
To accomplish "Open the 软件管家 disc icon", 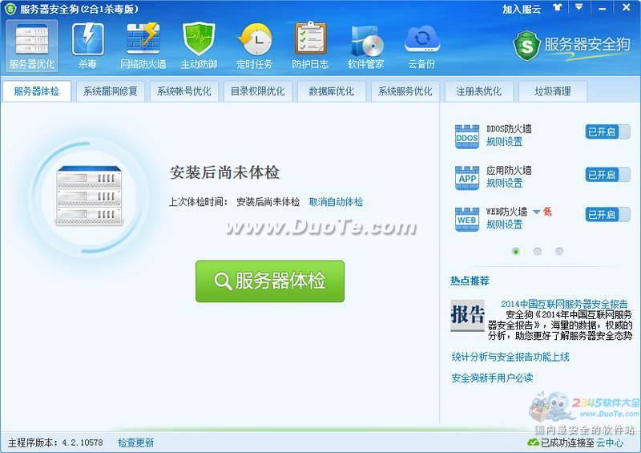I will click(366, 46).
